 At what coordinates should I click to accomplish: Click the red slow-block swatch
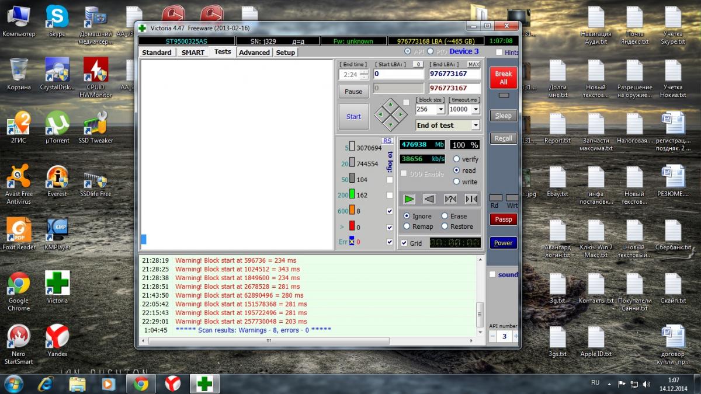352,226
